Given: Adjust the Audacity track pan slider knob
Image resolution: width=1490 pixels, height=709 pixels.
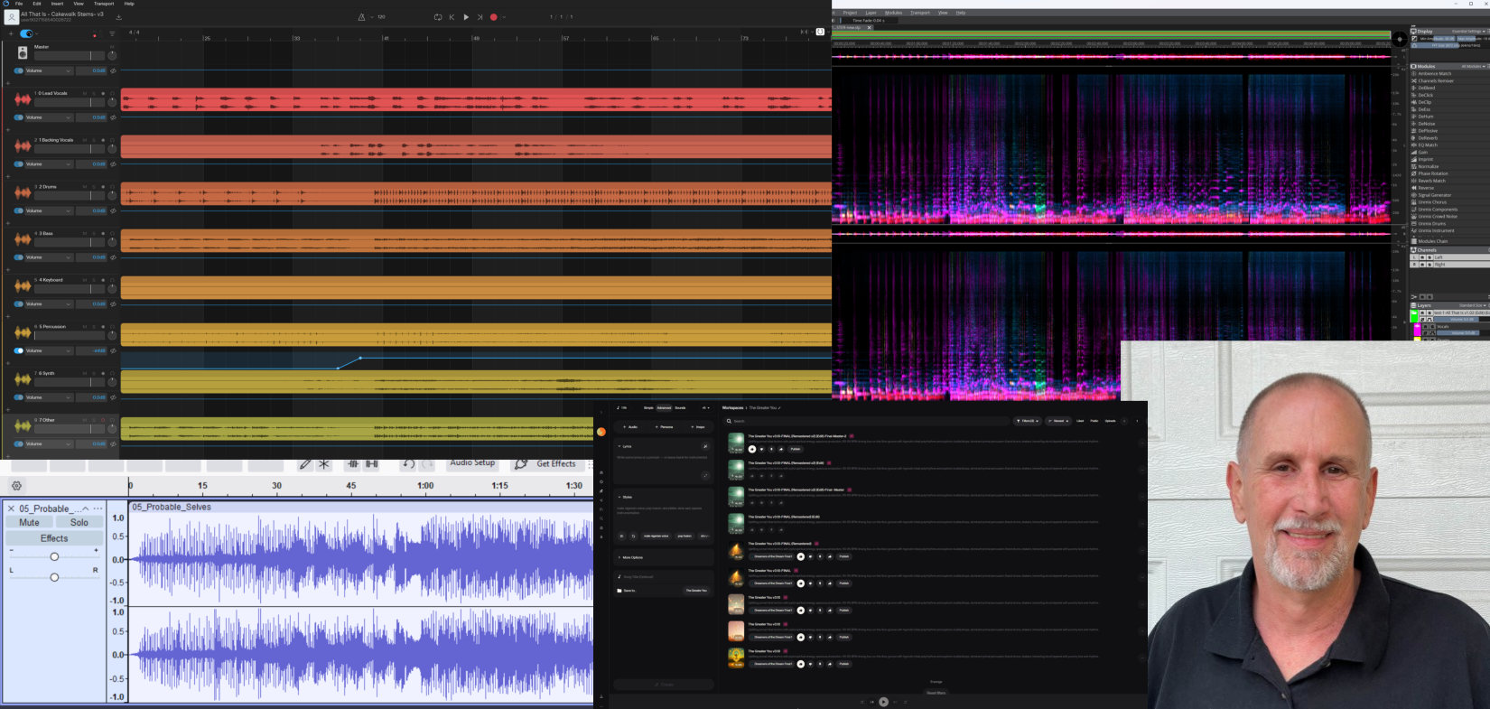Looking at the screenshot, I should pyautogui.click(x=54, y=577).
